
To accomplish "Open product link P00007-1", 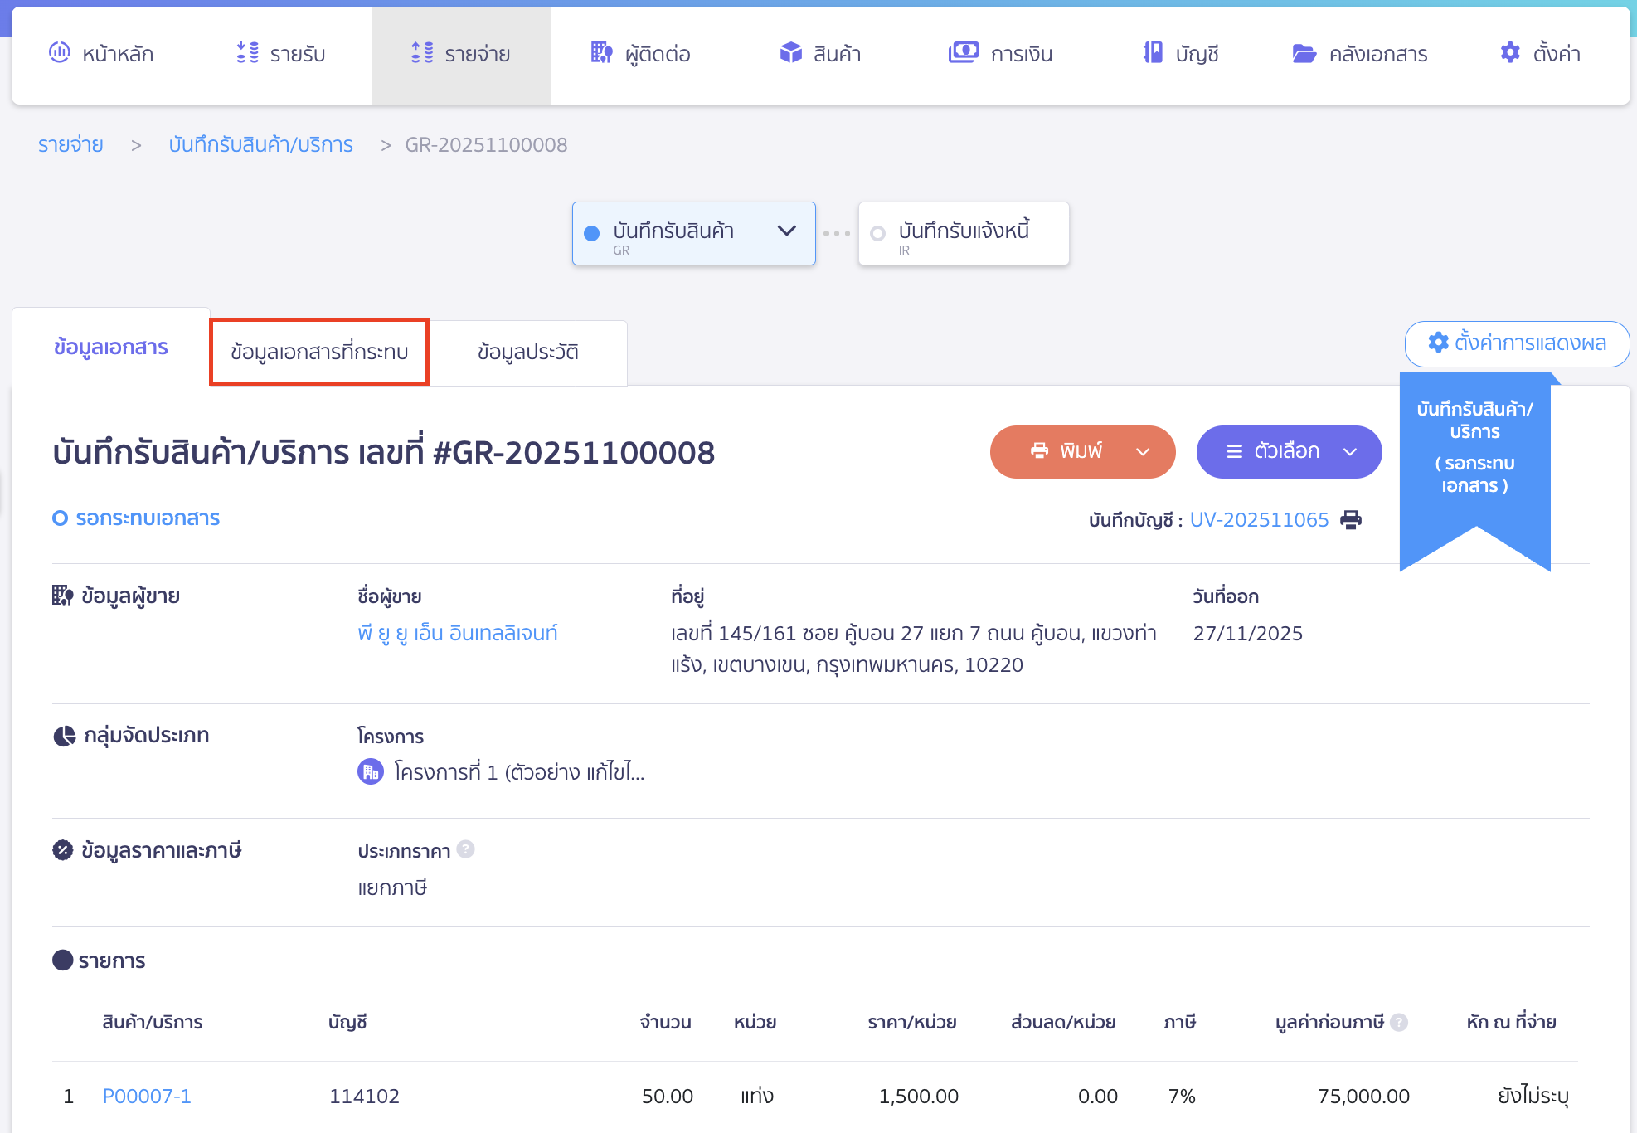I will coord(147,1097).
